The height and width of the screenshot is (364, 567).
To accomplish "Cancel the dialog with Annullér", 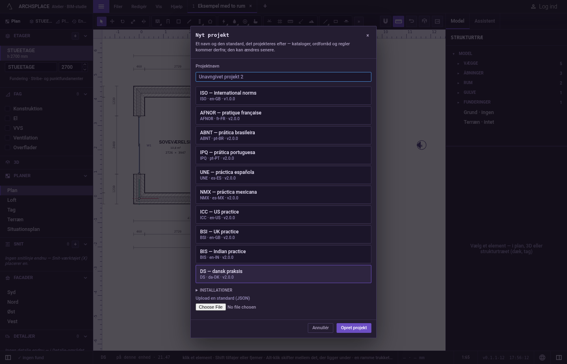I will 320,328.
